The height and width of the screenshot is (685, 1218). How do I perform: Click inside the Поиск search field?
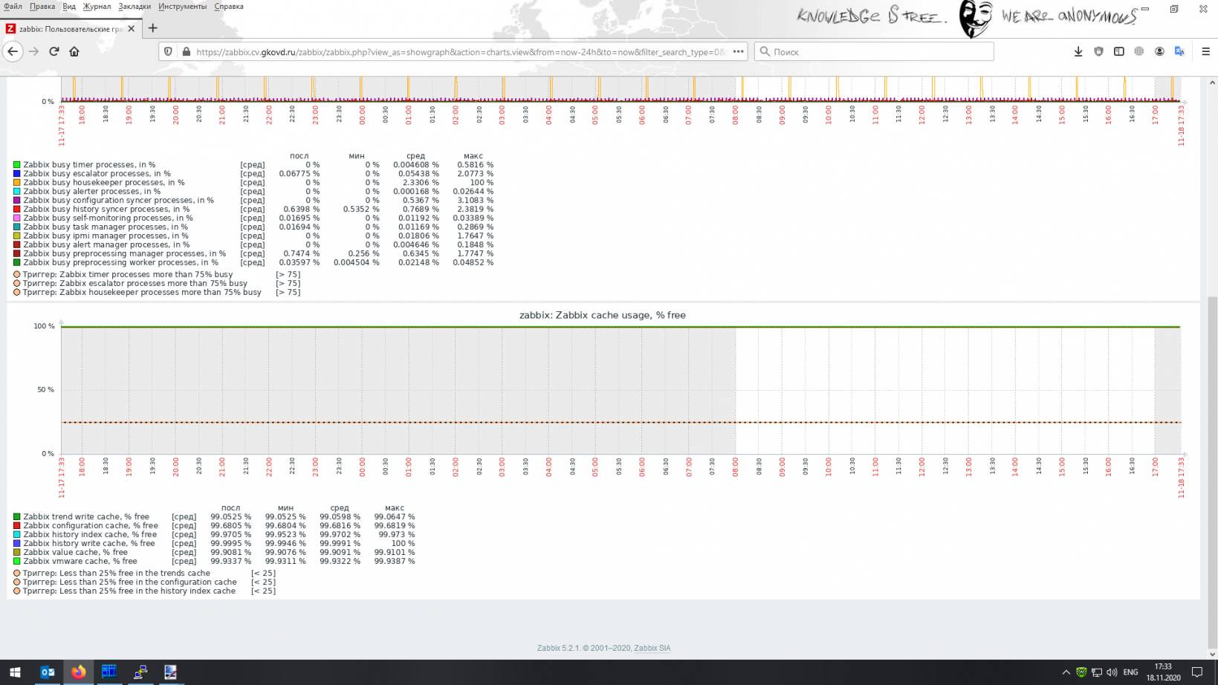[x=877, y=52]
